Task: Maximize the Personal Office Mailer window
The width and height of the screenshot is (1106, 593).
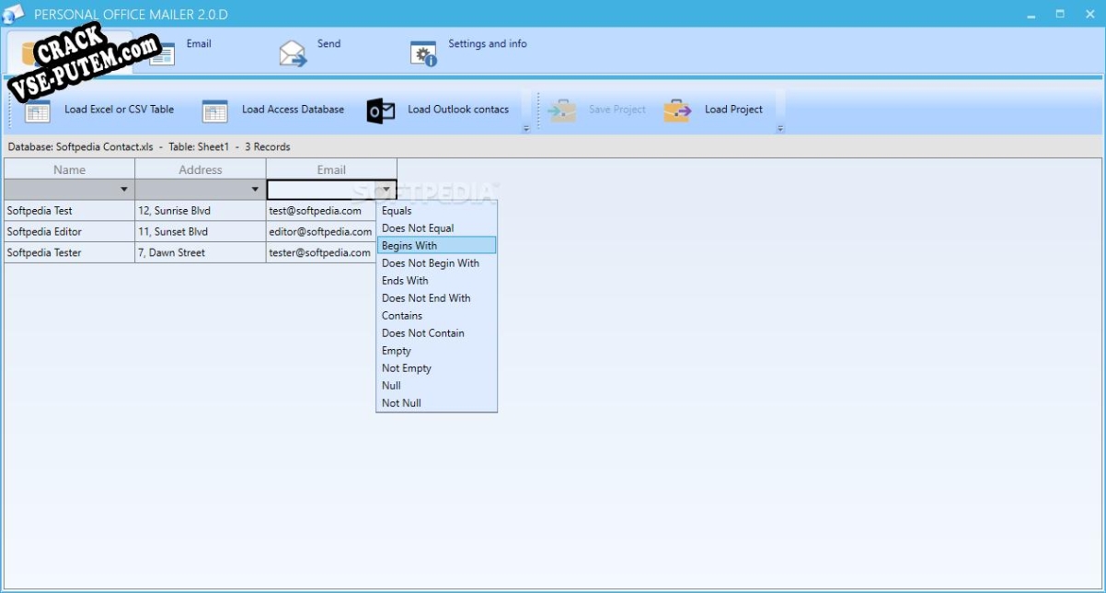Action: [1060, 14]
